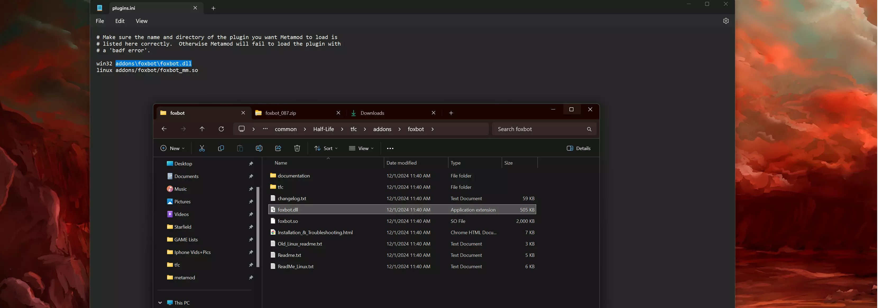Select the foxbot.so file
878x308 pixels.
[x=288, y=221]
